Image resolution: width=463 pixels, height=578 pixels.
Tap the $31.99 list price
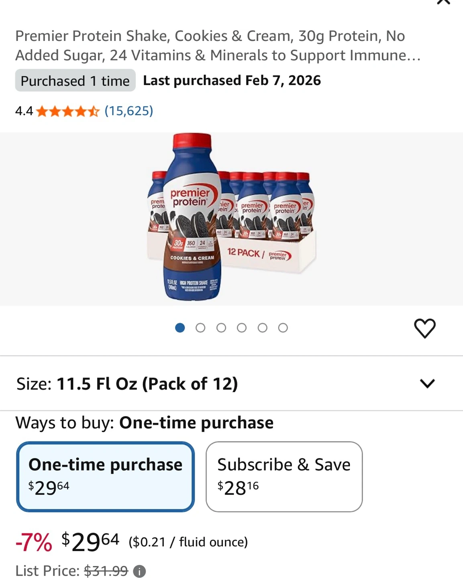coord(106,570)
